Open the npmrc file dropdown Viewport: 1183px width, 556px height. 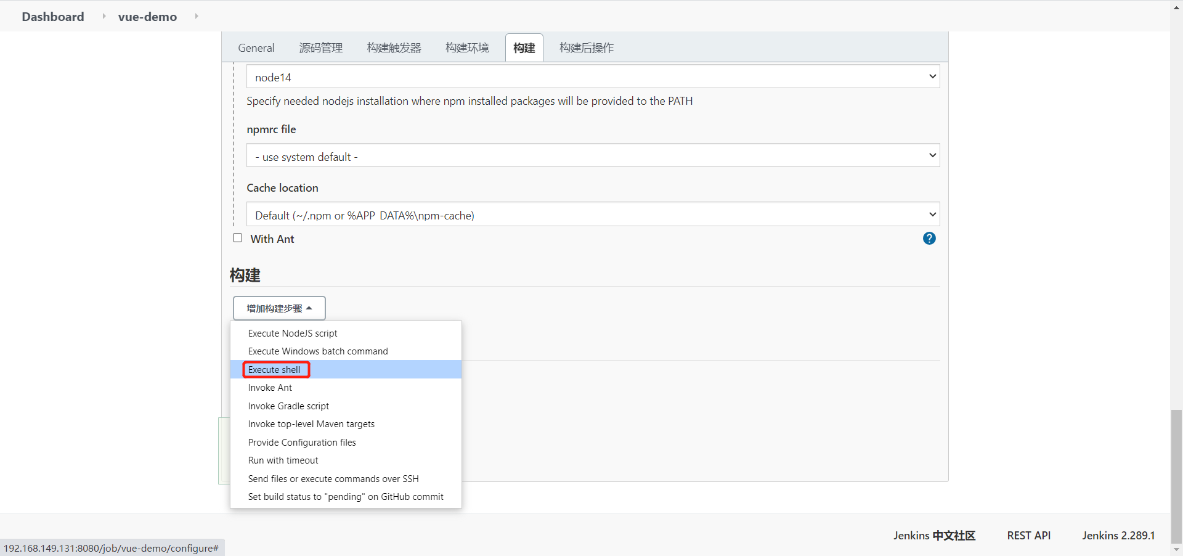point(593,155)
